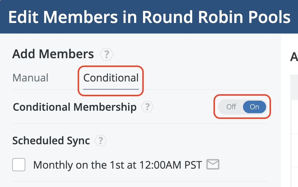Click the blue underline beneath Conditional tab
The width and height of the screenshot is (298, 187).
click(x=111, y=89)
